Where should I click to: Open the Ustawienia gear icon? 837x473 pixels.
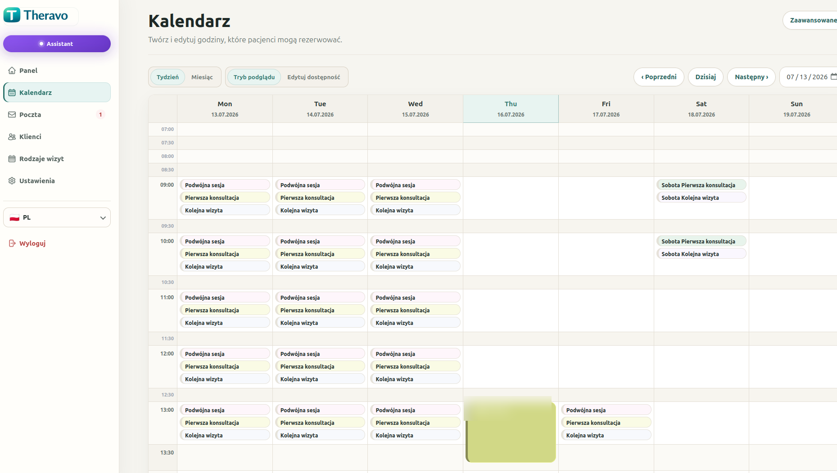click(x=12, y=181)
